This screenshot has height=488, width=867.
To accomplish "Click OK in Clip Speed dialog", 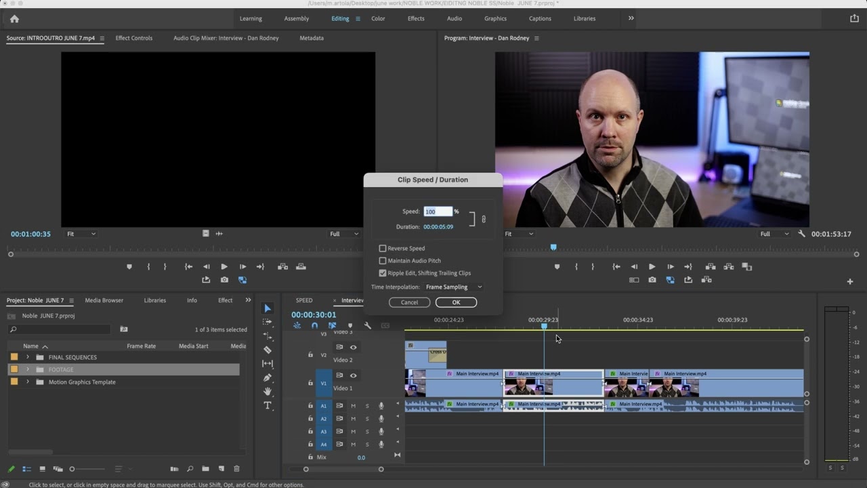I will pyautogui.click(x=456, y=302).
